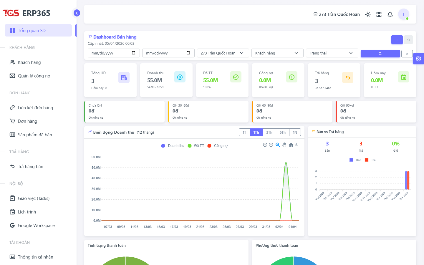The image size is (424, 265).
Task: Refresh the dashboard with the reload icon
Action: pos(408,40)
